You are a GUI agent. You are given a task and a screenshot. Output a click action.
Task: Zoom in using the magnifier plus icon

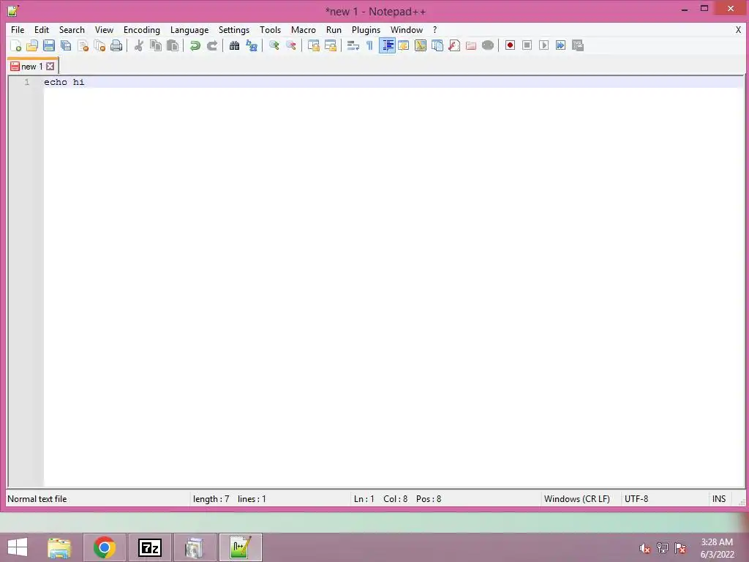pos(274,45)
